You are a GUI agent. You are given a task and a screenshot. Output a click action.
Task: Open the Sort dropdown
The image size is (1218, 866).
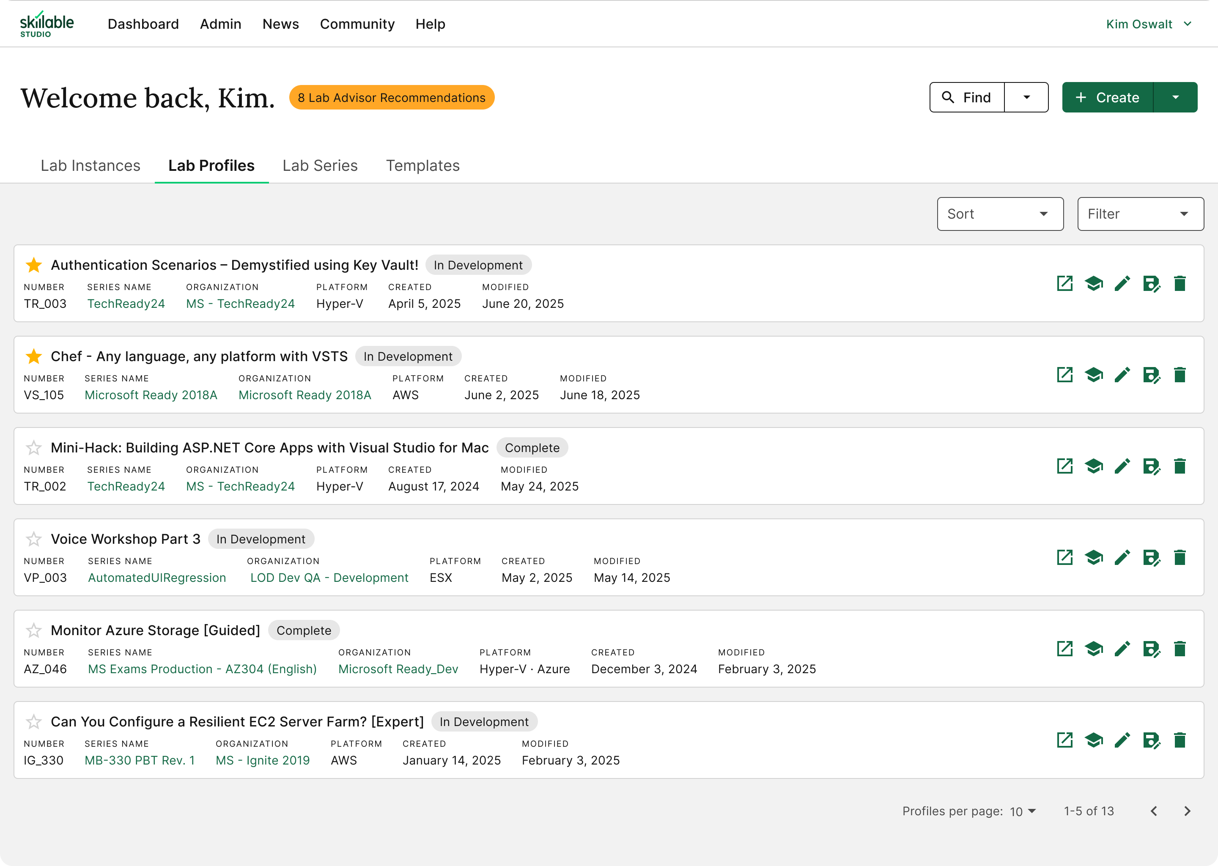(1000, 214)
